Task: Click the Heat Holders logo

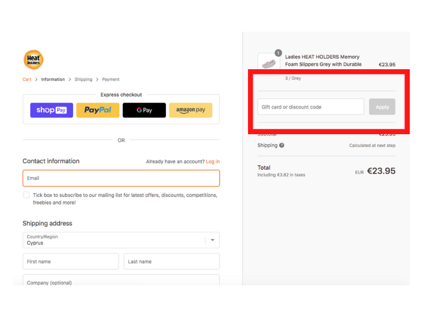Action: coord(33,60)
